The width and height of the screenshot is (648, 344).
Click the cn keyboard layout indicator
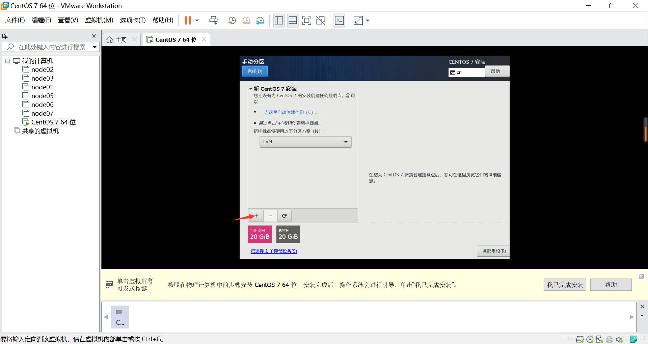466,73
